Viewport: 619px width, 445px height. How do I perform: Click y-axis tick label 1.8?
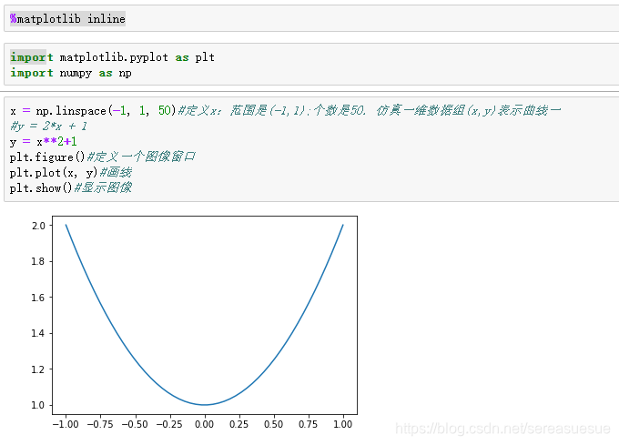pyautogui.click(x=38, y=261)
